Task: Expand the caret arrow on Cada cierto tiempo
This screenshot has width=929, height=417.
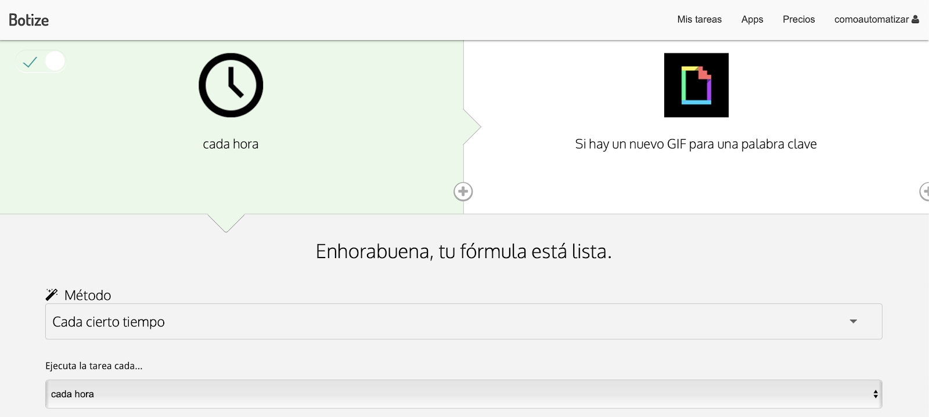Action: point(853,321)
